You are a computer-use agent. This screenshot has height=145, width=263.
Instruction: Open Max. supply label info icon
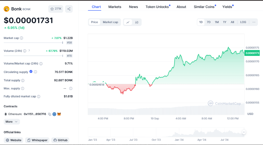(23, 88)
